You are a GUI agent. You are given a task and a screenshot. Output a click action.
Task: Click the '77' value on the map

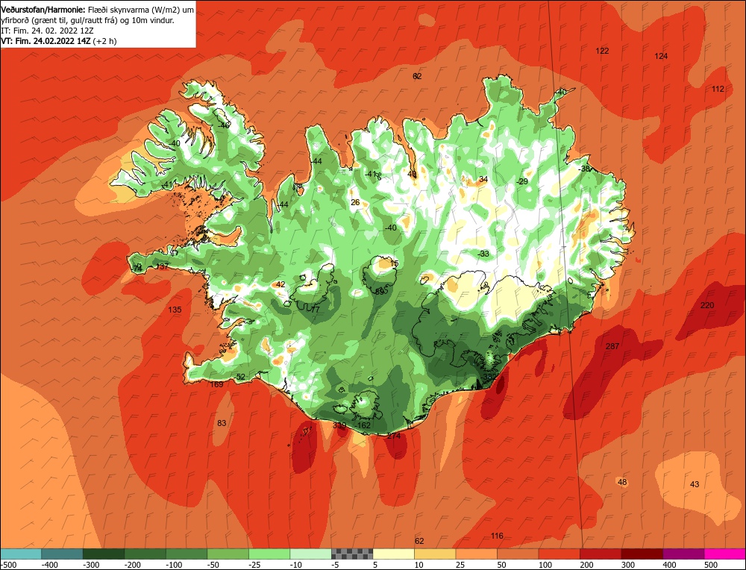click(315, 310)
